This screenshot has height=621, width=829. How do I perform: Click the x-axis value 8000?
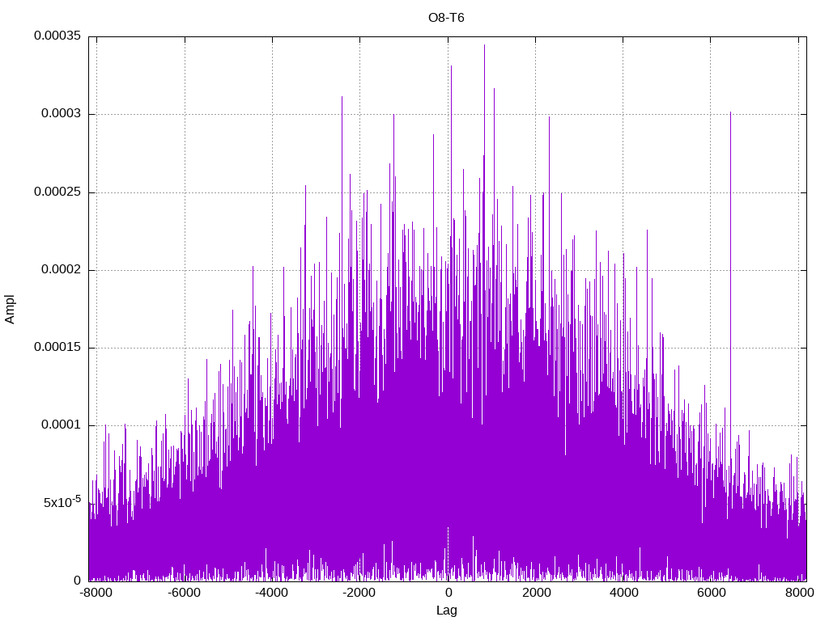point(799,593)
